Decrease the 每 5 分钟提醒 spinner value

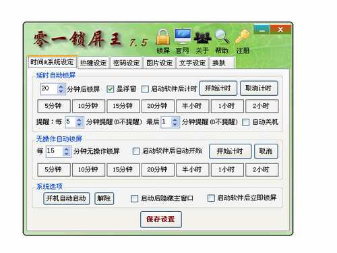[x=79, y=124]
